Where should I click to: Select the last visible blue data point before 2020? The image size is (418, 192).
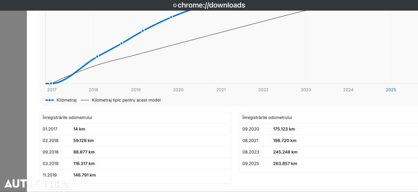coord(171,17)
